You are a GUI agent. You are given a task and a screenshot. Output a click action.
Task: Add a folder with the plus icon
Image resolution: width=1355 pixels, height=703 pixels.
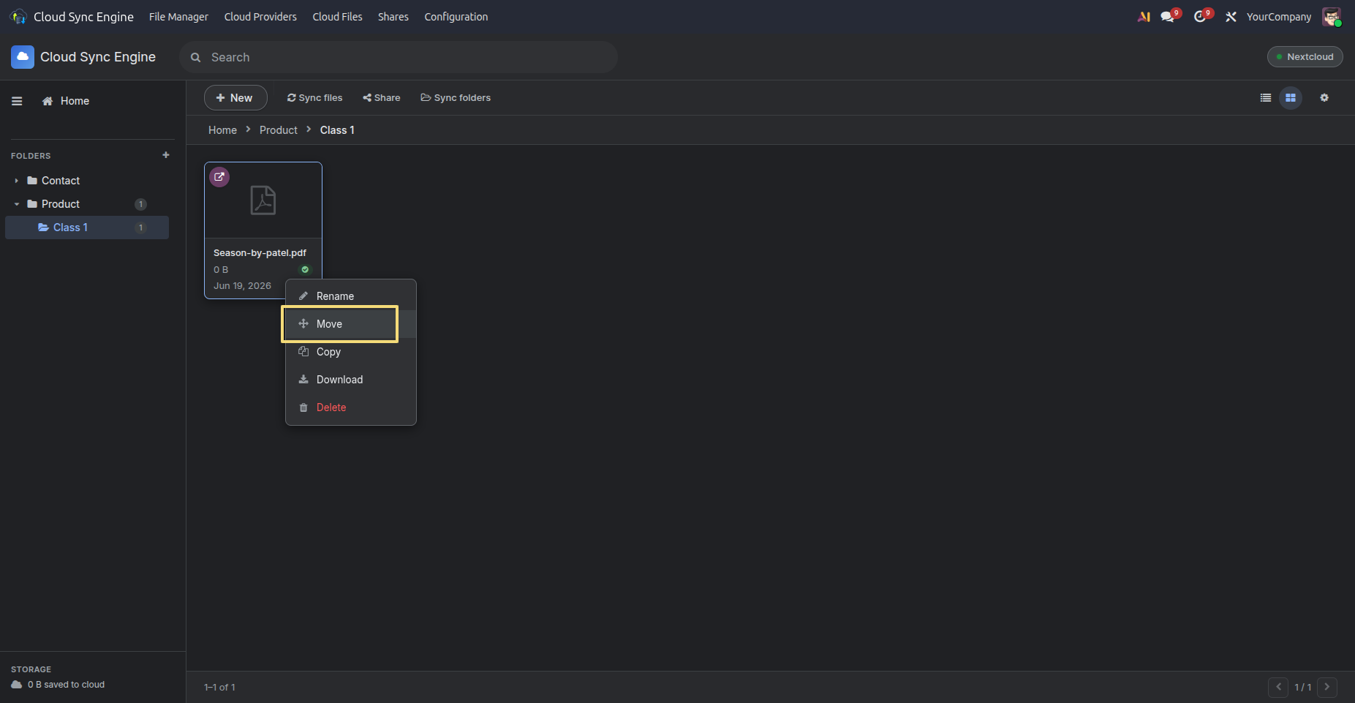tap(166, 155)
